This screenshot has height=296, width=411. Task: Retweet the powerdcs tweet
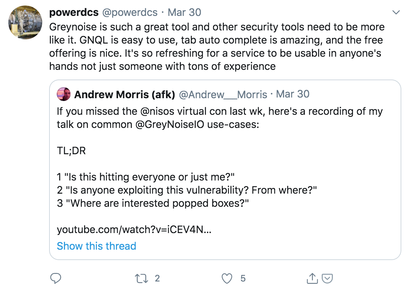pyautogui.click(x=141, y=278)
